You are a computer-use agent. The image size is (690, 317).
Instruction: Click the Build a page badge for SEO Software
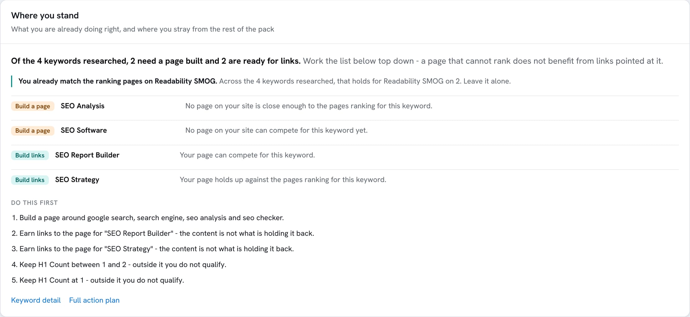(33, 130)
